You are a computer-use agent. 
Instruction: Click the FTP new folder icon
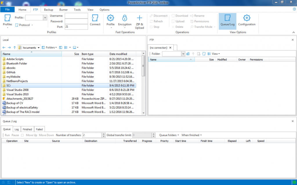tap(198, 54)
